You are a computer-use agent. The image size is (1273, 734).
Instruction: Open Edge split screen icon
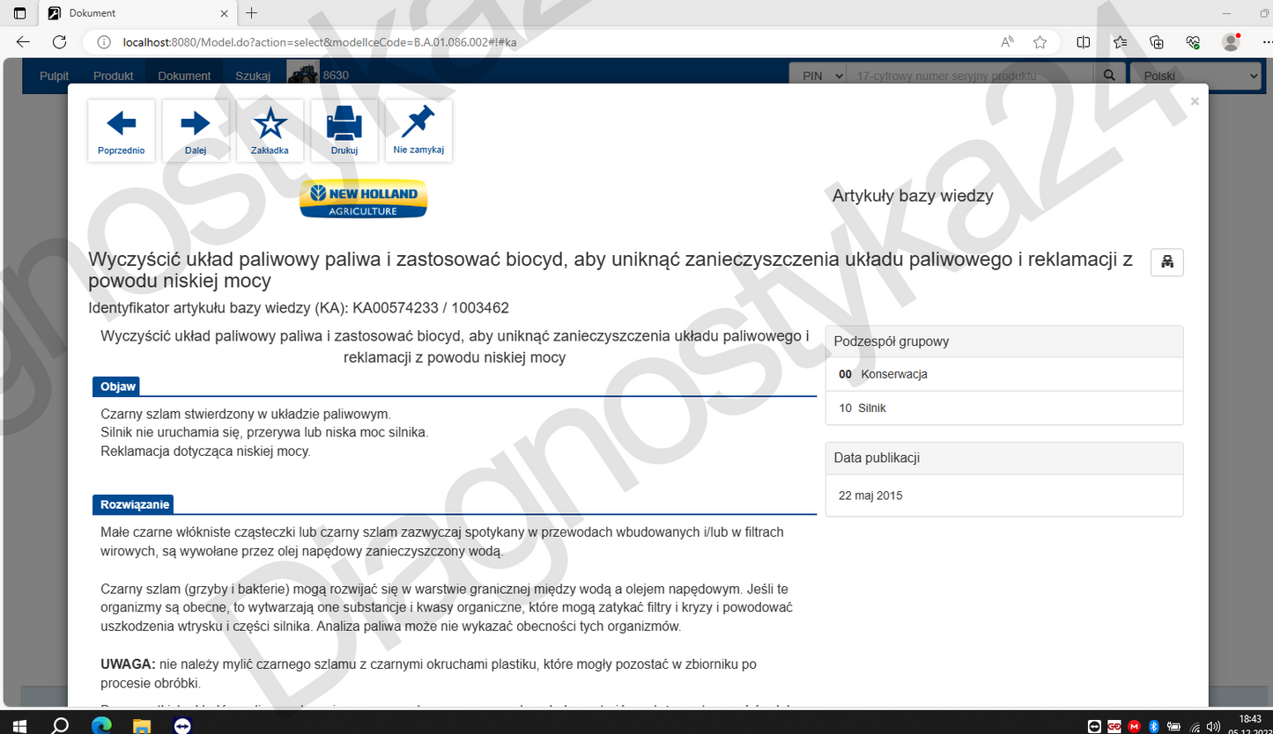point(1084,41)
